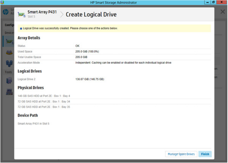Image resolution: width=228 pixels, height=163 pixels.
Task: Click the Create Logical Drive heading
Action: (91, 14)
